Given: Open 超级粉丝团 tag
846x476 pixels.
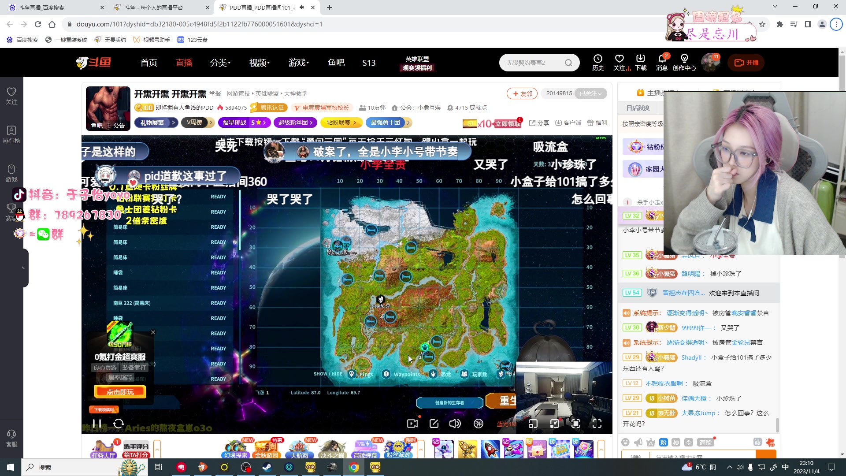Looking at the screenshot, I should click(x=295, y=123).
